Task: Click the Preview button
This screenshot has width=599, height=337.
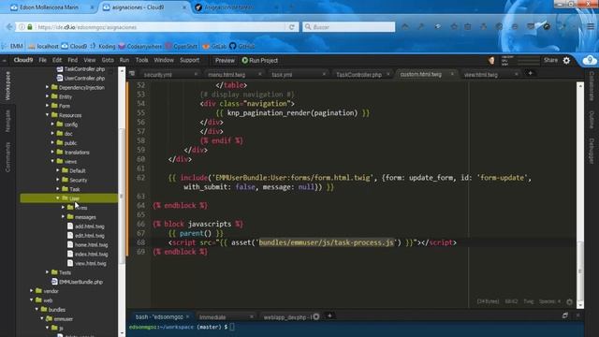Action: point(225,60)
